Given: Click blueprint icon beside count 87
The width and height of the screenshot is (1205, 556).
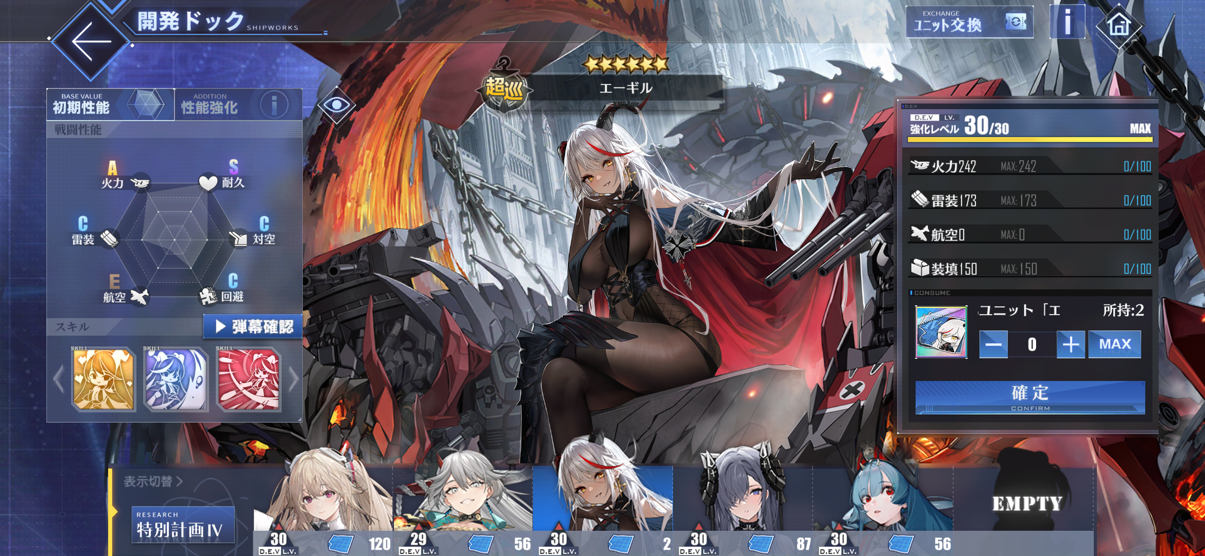Looking at the screenshot, I should pos(761,543).
